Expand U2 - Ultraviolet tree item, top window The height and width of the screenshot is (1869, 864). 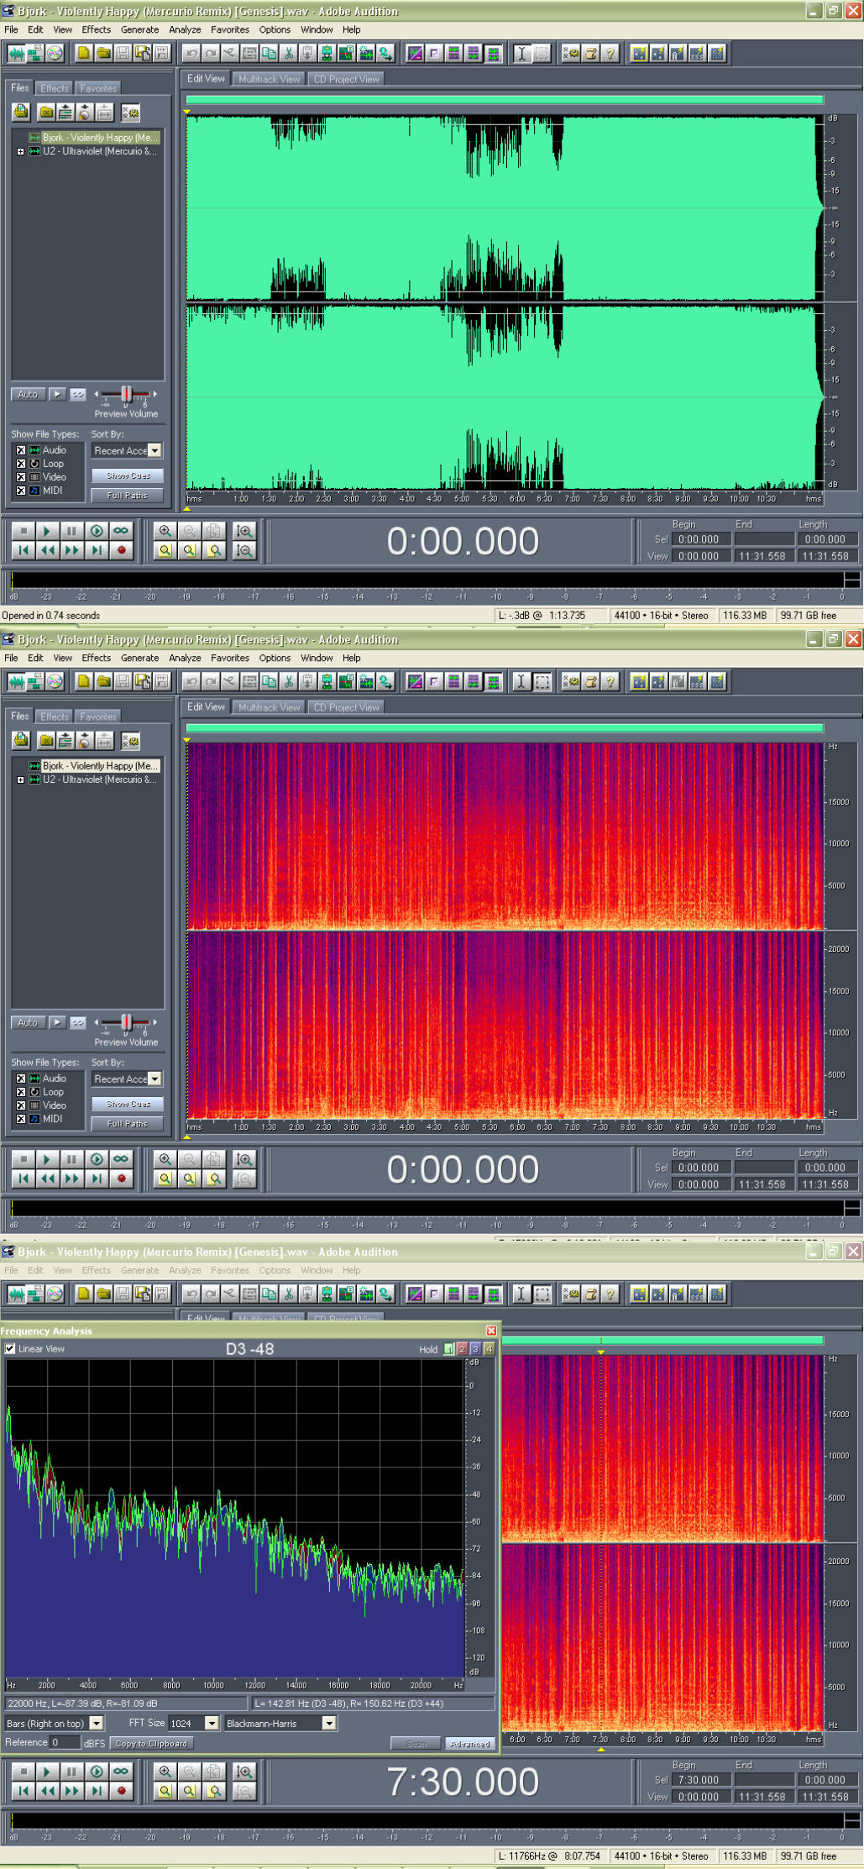20,152
